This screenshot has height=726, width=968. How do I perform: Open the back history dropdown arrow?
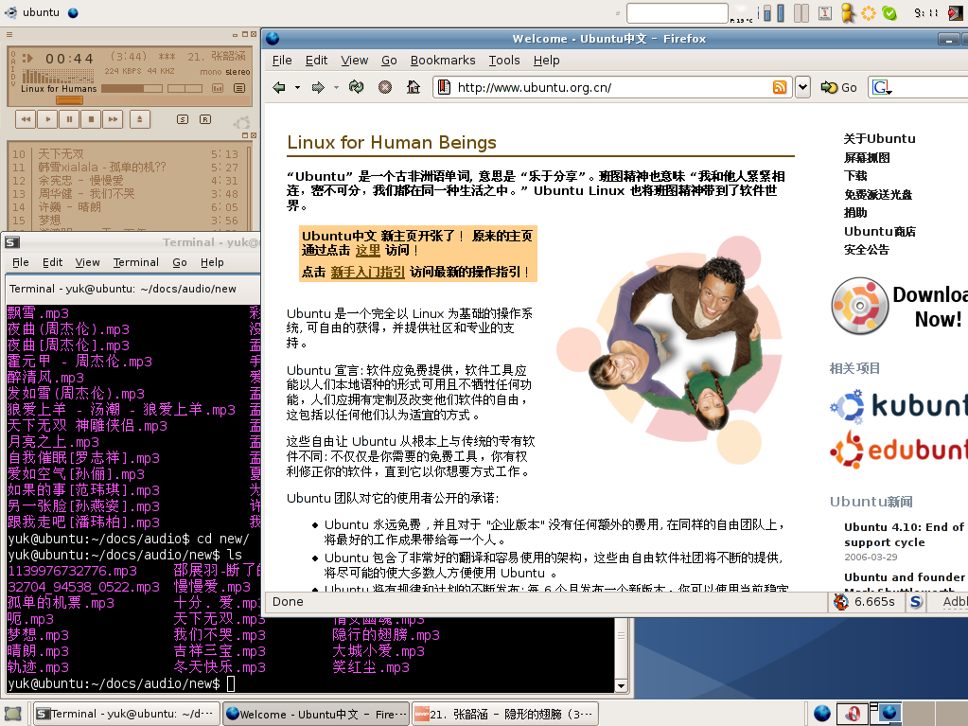point(297,88)
